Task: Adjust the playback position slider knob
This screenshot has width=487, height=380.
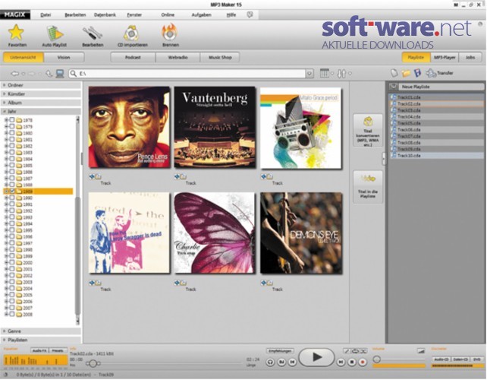Action: [93, 363]
